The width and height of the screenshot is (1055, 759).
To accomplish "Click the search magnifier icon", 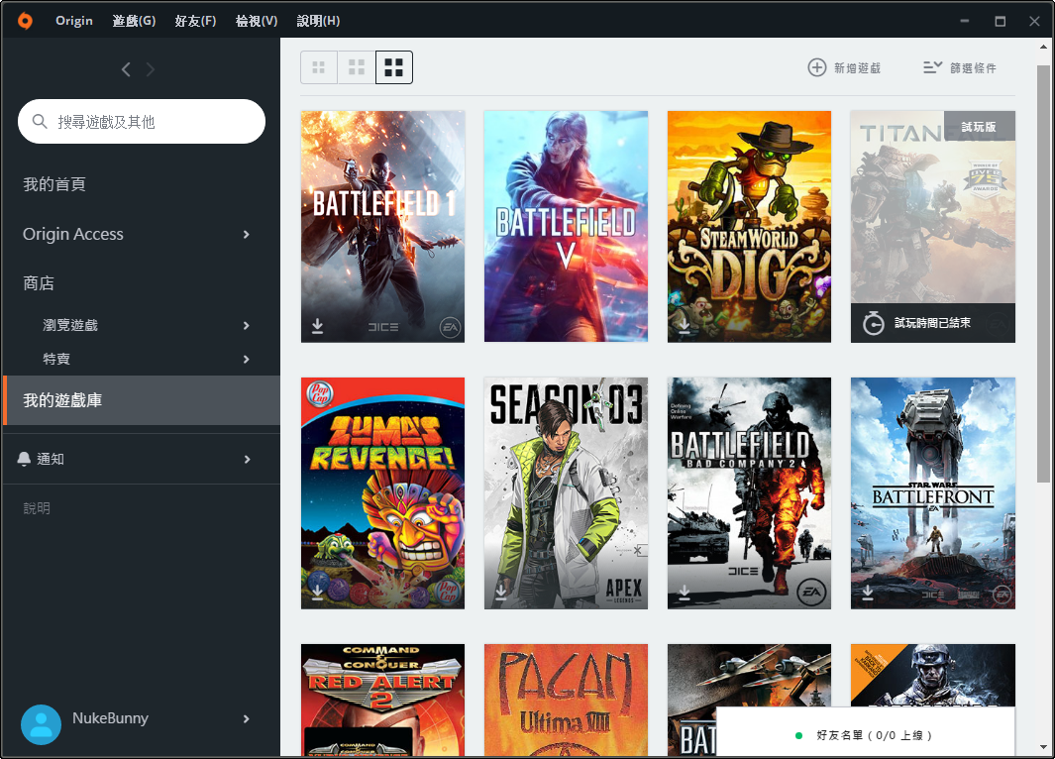I will point(40,121).
